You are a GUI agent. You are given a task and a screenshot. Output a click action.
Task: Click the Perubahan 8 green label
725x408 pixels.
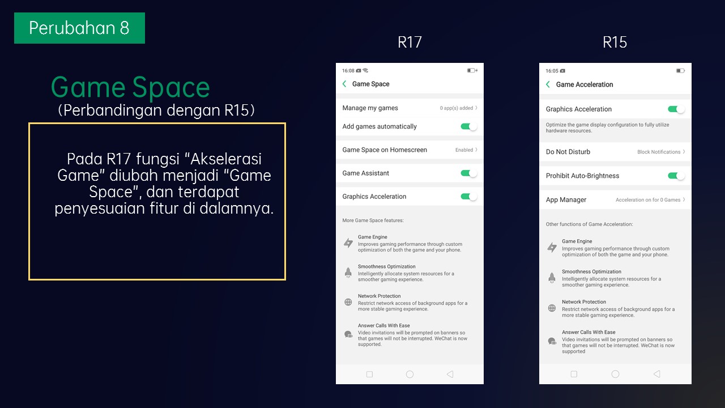coord(79,28)
